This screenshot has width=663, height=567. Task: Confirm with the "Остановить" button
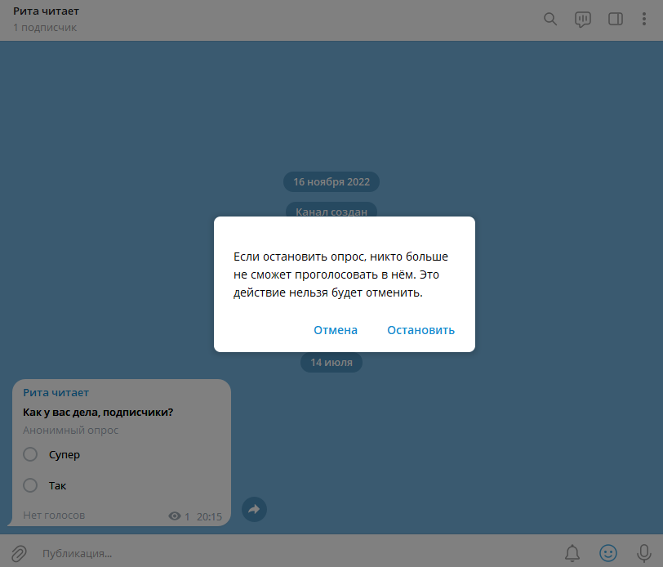420,330
